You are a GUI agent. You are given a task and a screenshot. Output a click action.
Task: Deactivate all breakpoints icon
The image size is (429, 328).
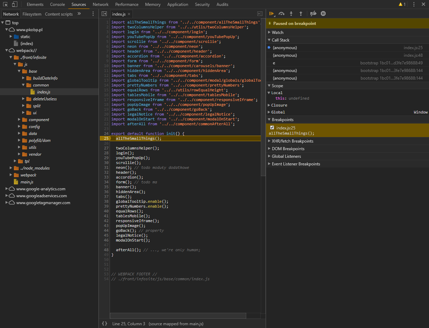(x=313, y=13)
